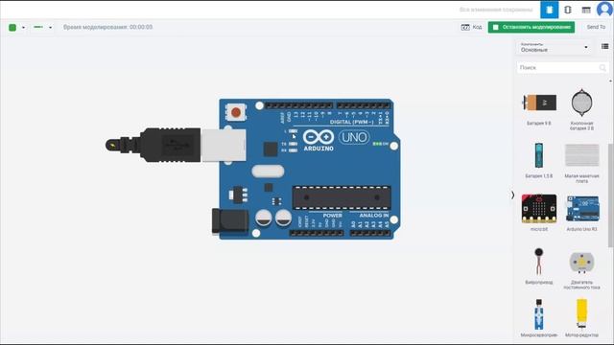This screenshot has width=614, height=345.
Task: Click the analog in pin header
Action: 369,233
